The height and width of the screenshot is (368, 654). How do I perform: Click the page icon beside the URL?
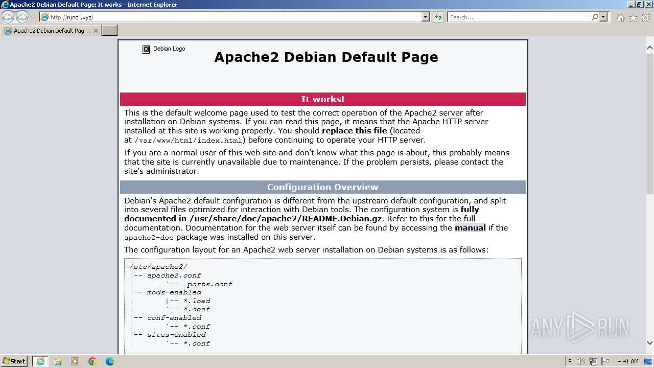45,17
